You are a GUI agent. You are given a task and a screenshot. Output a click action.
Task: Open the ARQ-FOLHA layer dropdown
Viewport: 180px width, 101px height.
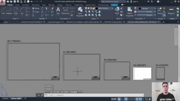coord(112,8)
